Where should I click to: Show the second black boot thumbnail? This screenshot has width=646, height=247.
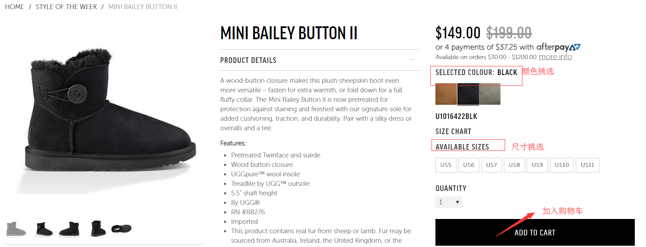point(44,228)
